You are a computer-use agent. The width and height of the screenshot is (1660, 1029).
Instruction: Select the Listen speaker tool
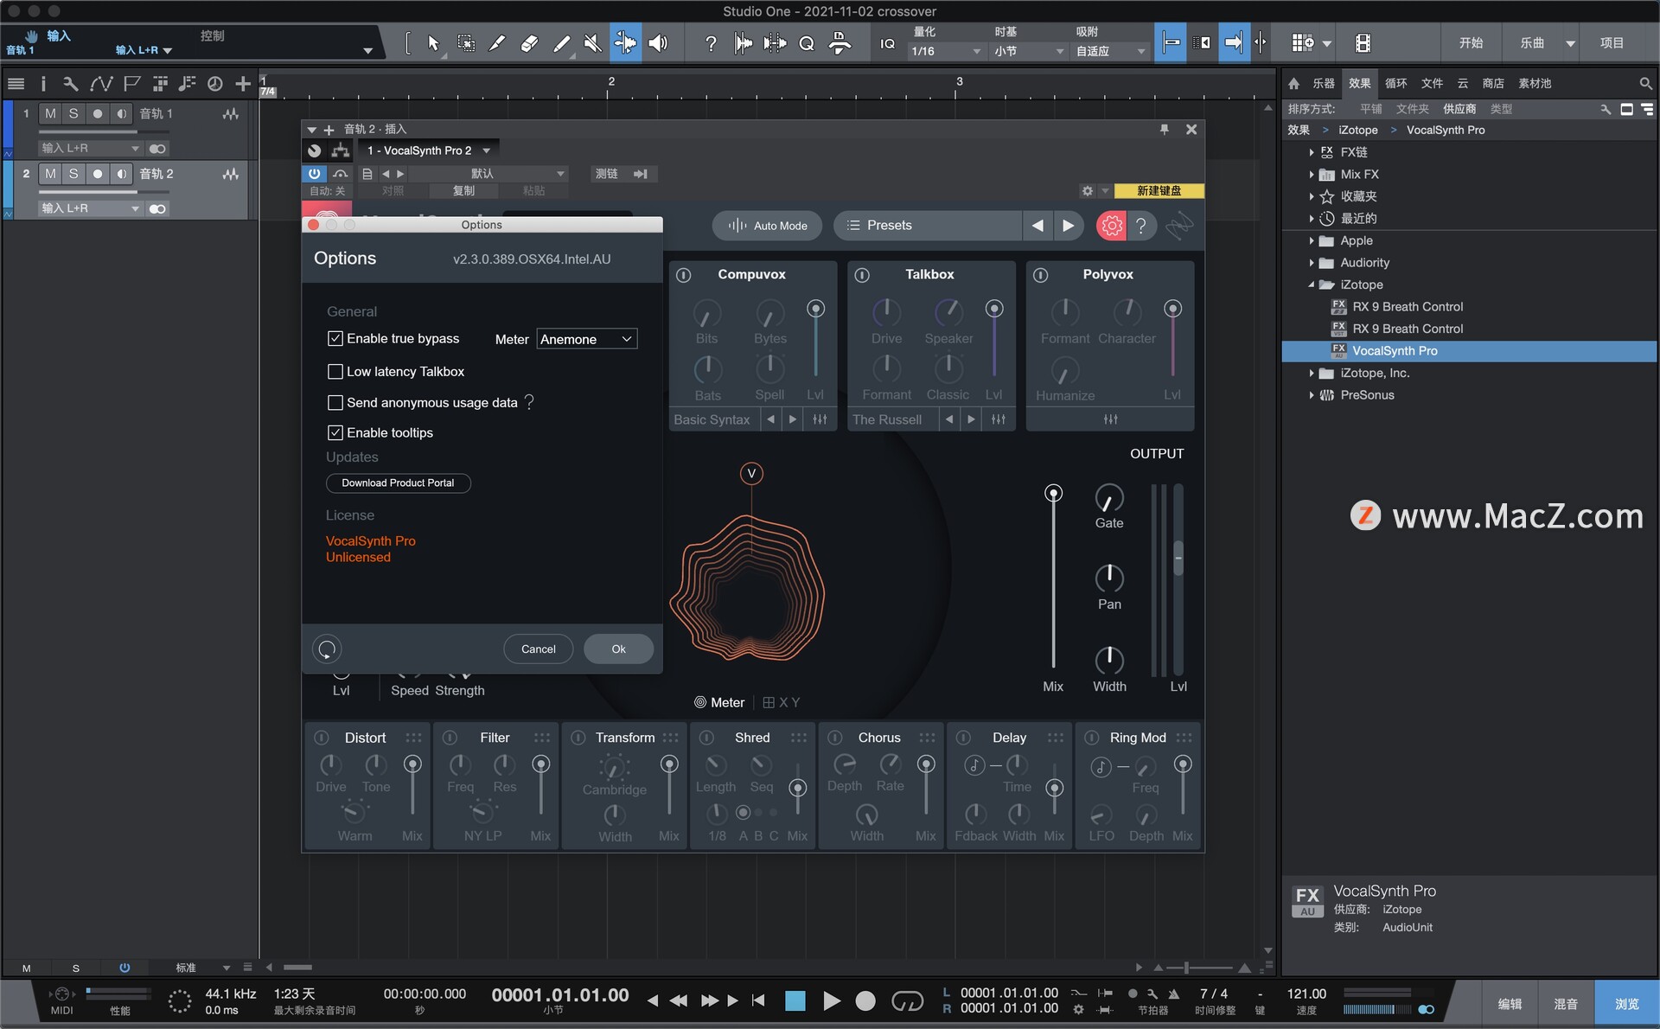tap(658, 43)
